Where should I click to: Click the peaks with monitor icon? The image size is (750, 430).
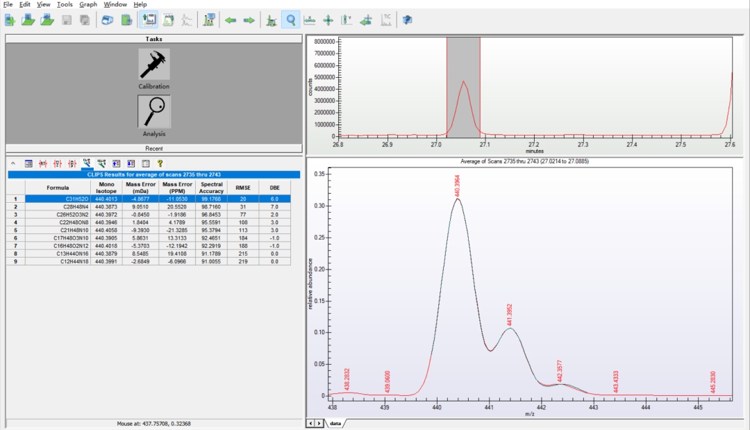[209, 20]
